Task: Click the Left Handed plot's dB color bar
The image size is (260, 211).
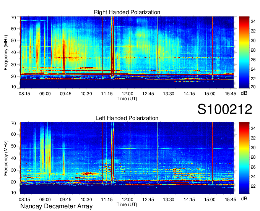Action: pos(244,158)
